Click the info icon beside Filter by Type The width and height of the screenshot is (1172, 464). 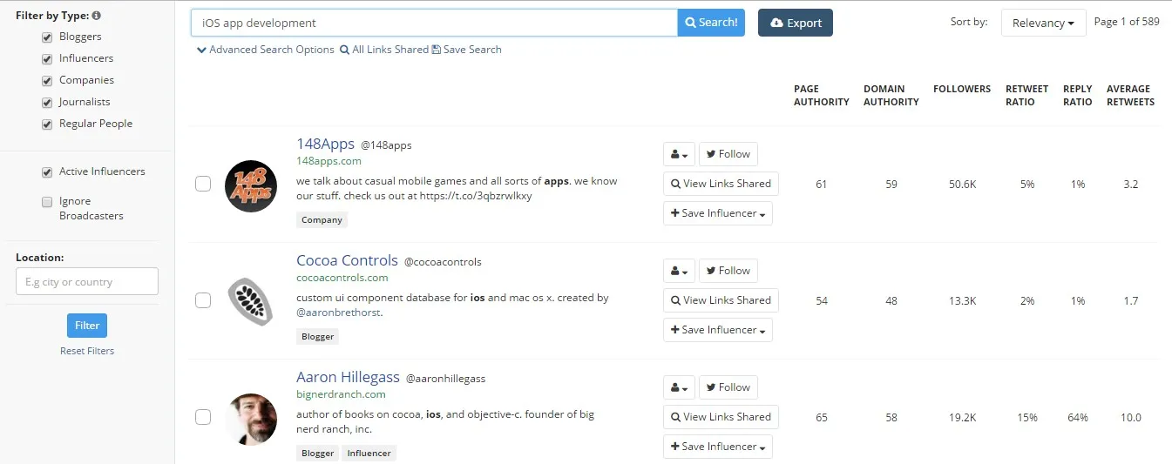(96, 16)
